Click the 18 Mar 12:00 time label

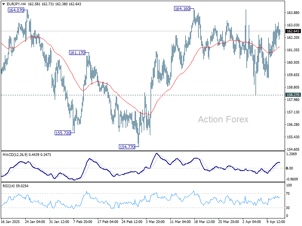204,222
